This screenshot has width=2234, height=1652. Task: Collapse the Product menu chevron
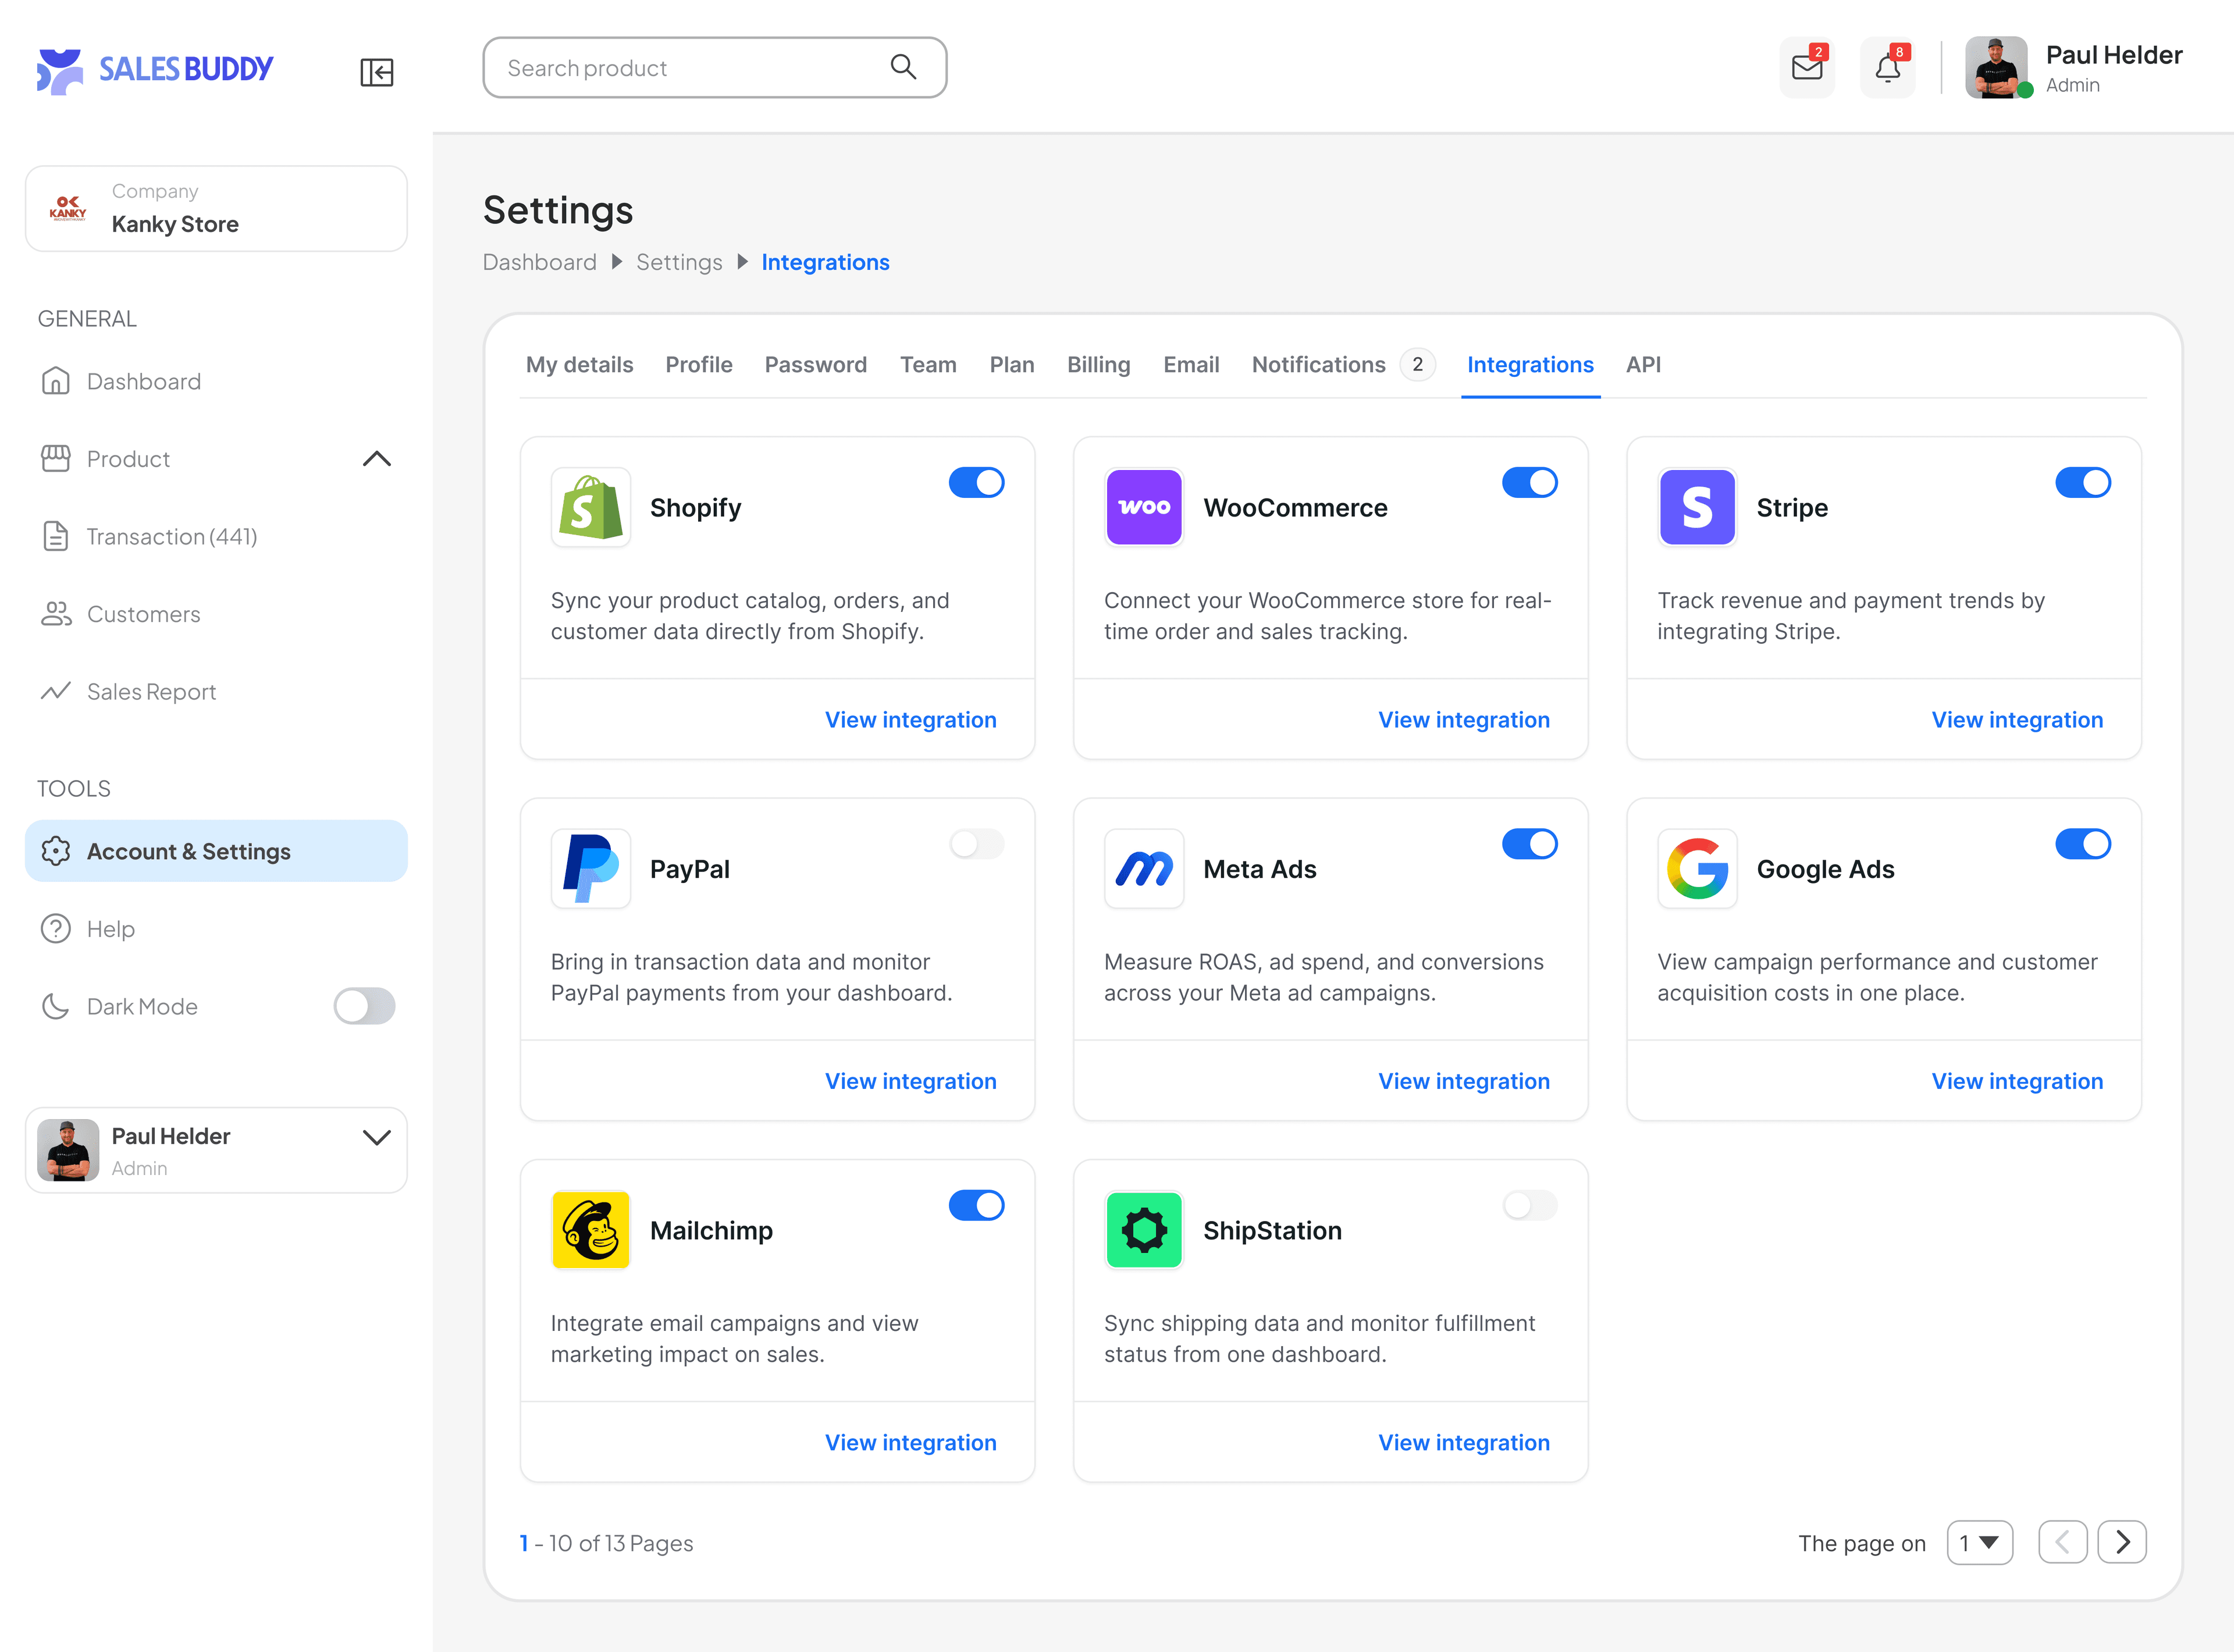point(377,459)
